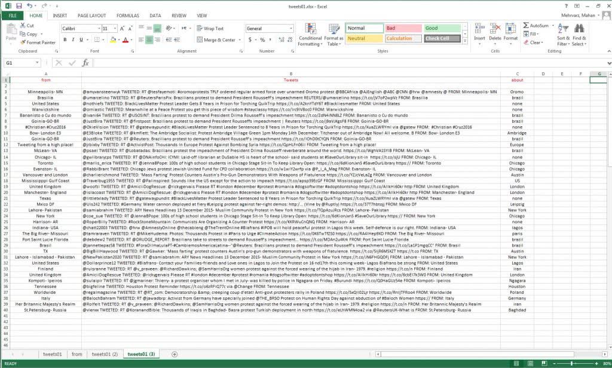Click the Accounting dollar format icon
Screen dimensions: 612x368
click(250, 40)
